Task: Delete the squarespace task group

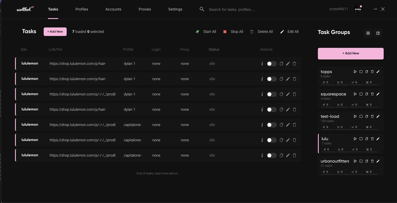Action: [372, 94]
